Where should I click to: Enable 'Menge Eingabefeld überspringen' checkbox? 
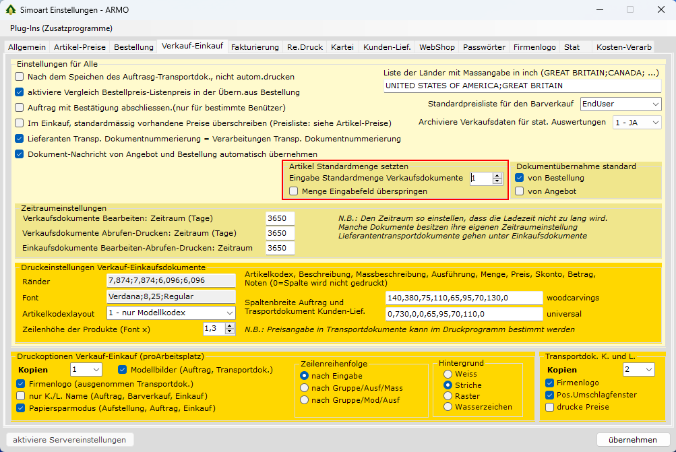click(x=294, y=191)
